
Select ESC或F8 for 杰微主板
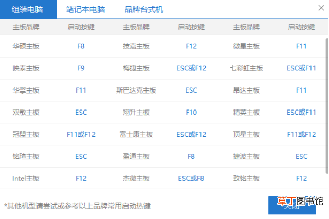(x=191, y=178)
